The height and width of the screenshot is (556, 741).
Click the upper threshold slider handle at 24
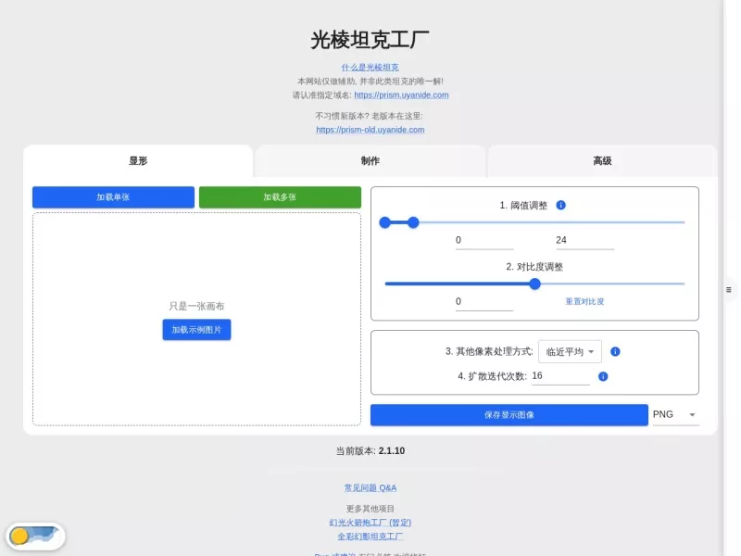click(x=413, y=222)
